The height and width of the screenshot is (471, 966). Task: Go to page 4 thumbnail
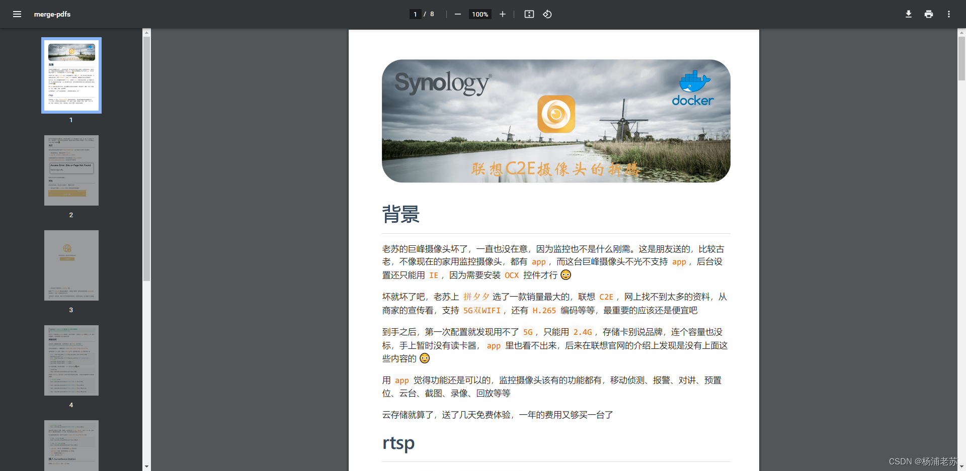[x=71, y=360]
